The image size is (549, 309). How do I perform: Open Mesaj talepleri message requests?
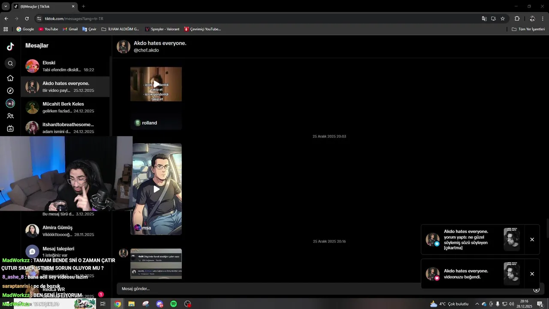(65, 251)
